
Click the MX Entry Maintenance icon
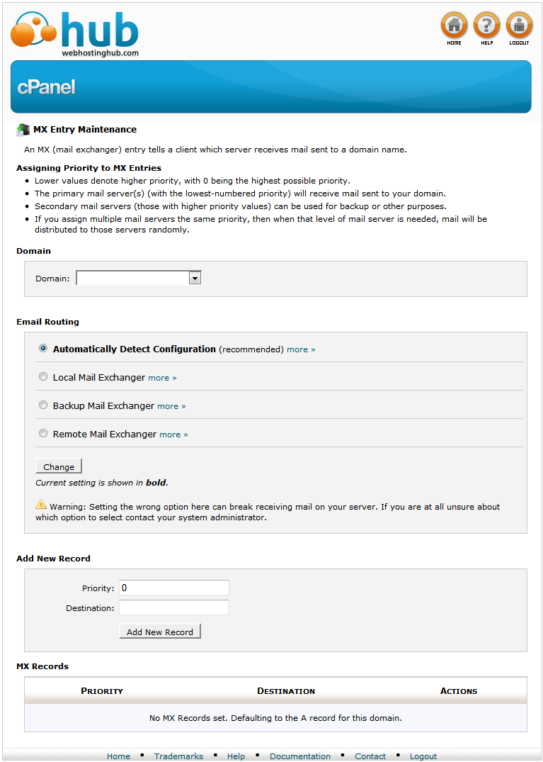coord(23,130)
